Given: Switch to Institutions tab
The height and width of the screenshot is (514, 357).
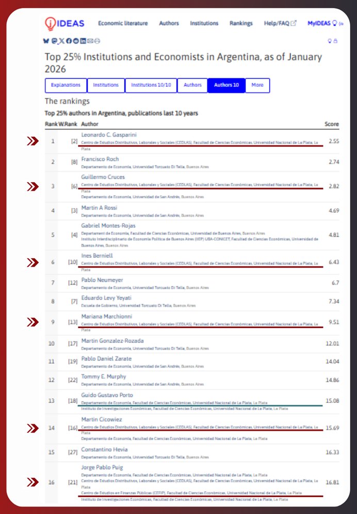Looking at the screenshot, I should tap(106, 85).
